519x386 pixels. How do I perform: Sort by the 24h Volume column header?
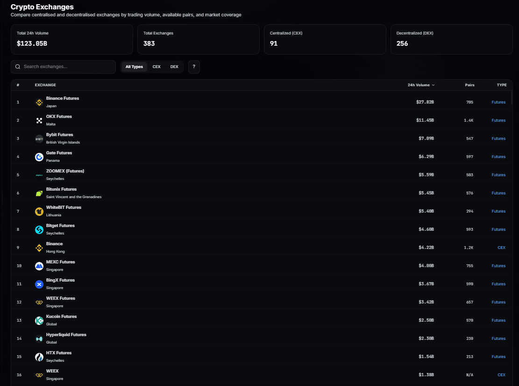421,85
